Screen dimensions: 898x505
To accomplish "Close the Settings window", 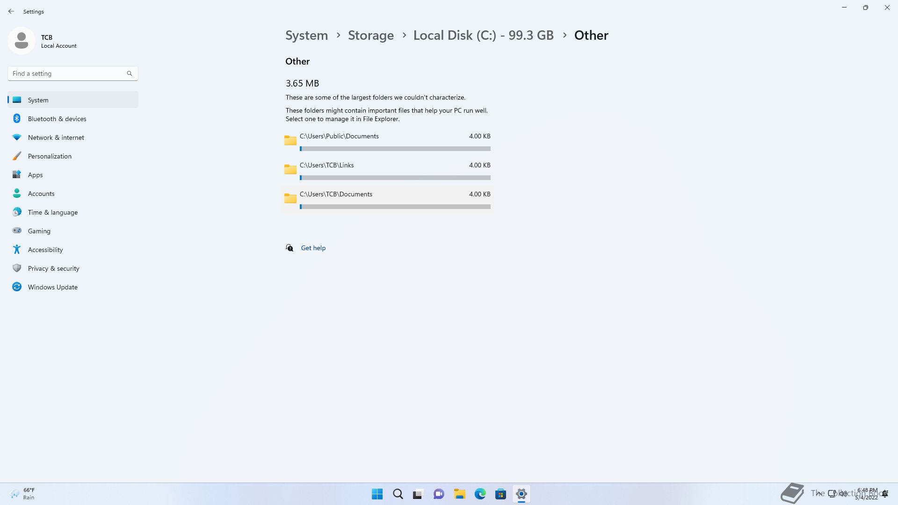I will 887,7.
